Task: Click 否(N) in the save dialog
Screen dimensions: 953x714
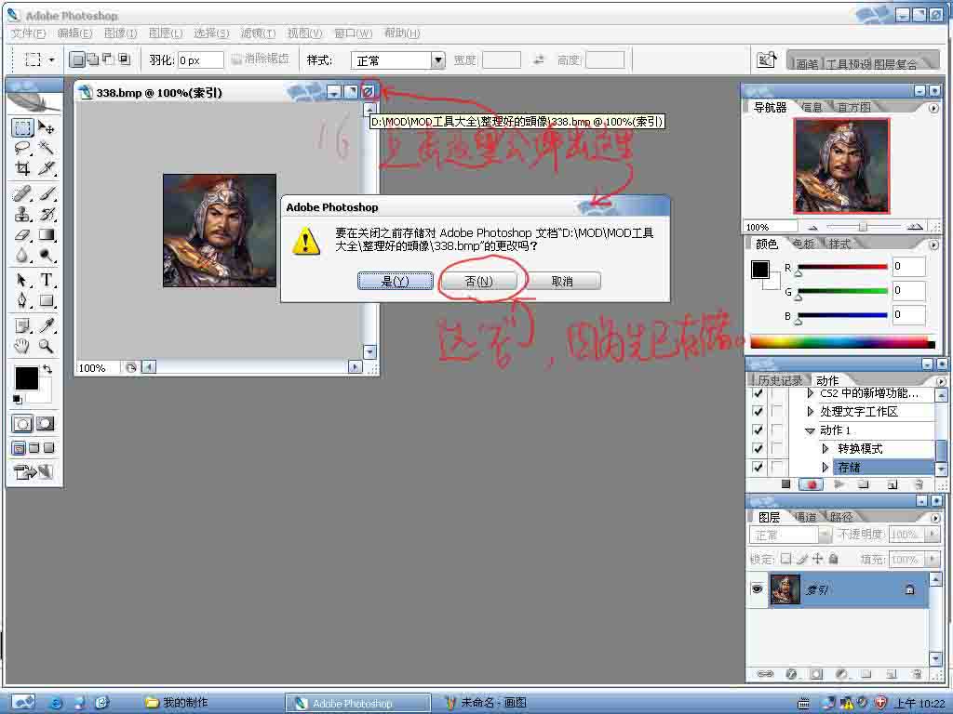Action: [479, 281]
